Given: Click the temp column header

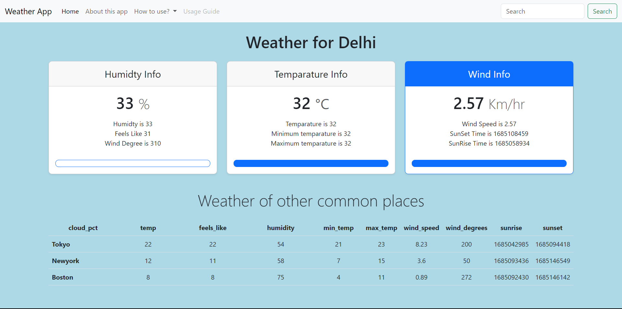Looking at the screenshot, I should tap(148, 228).
